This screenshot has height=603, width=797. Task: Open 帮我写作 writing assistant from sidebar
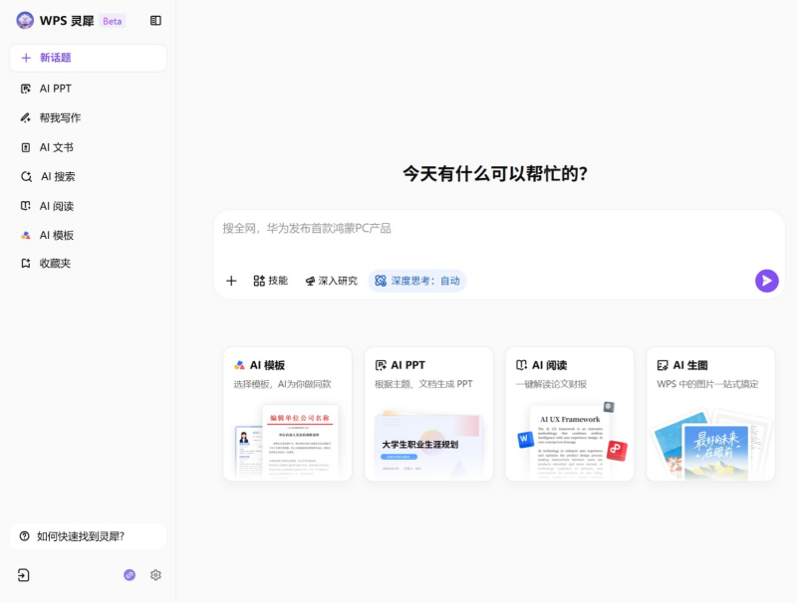pos(28,117)
